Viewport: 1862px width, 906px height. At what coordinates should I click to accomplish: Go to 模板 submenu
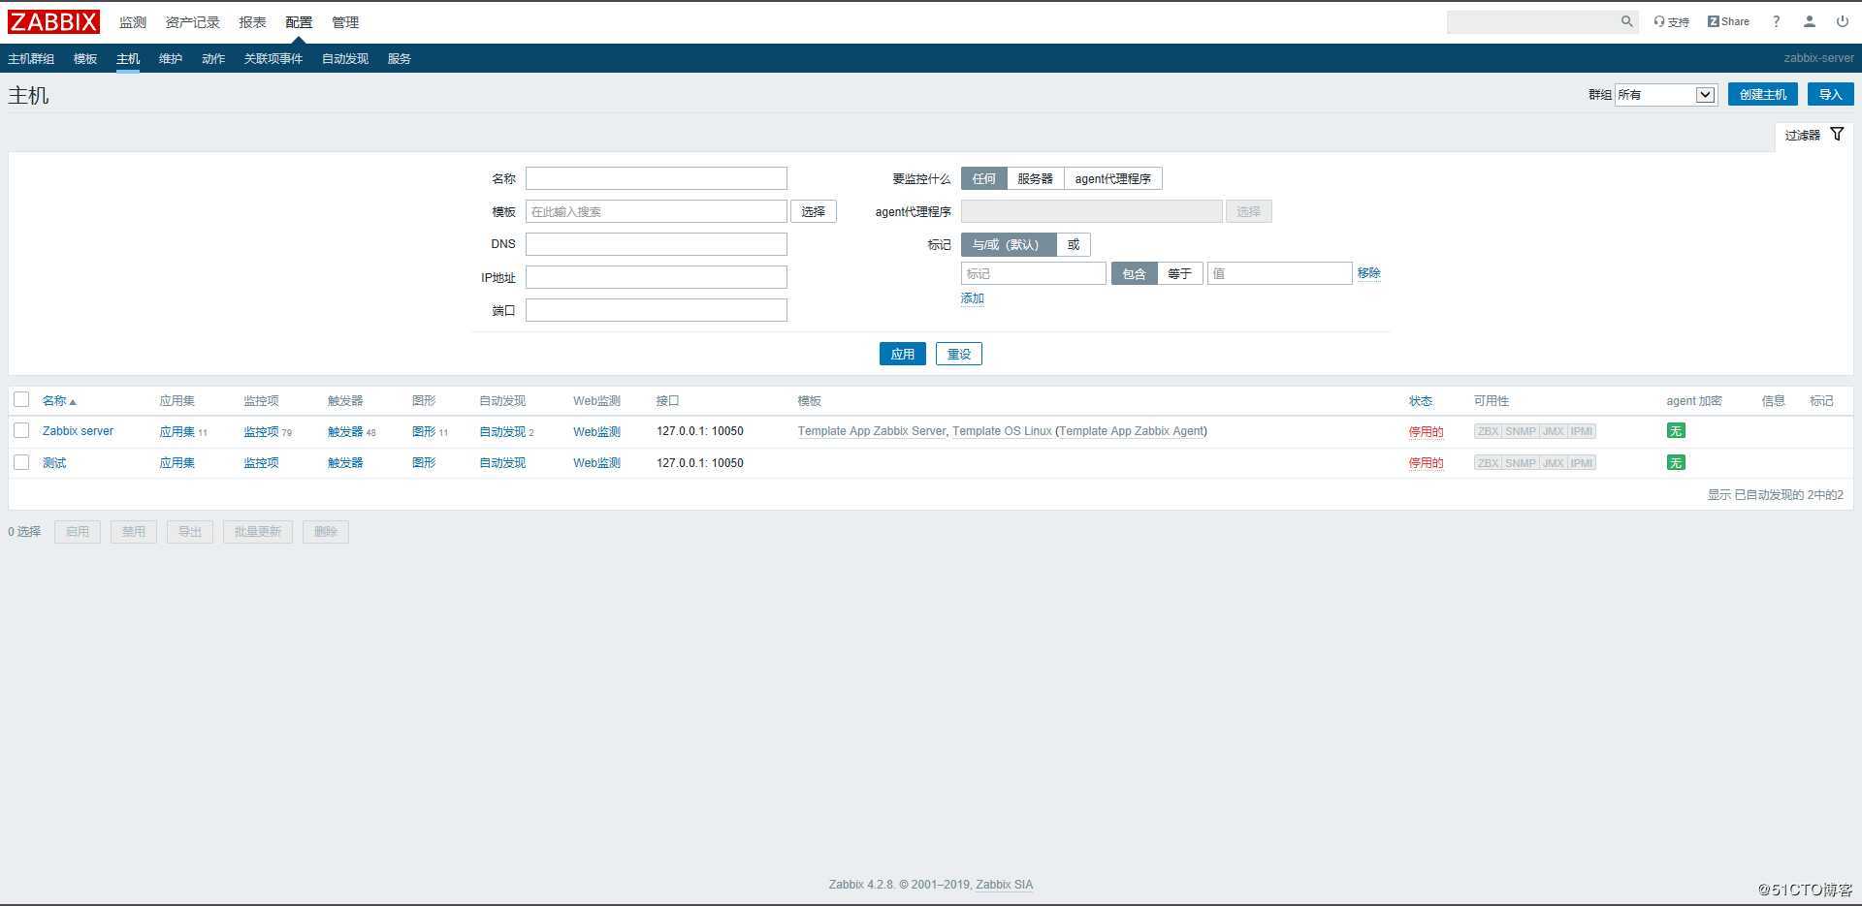(x=85, y=58)
